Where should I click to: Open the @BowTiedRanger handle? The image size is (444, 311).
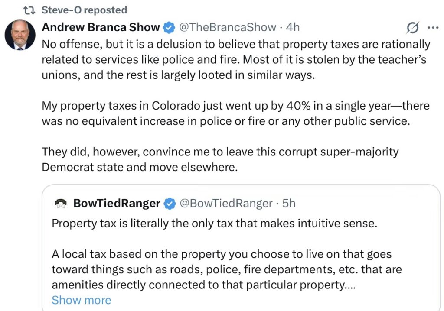pos(226,203)
